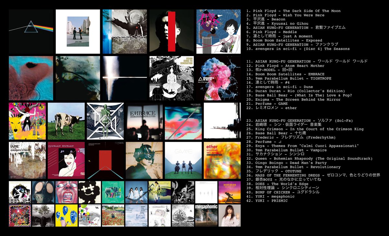This screenshot has height=236, width=389.
Task: Open the P-MODEL album cover
Action: click(x=105, y=121)
